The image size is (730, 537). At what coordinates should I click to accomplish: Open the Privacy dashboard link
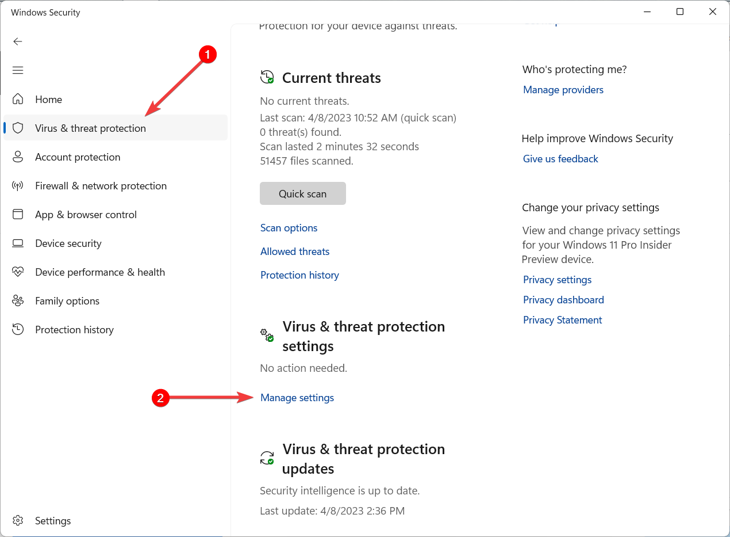(563, 300)
